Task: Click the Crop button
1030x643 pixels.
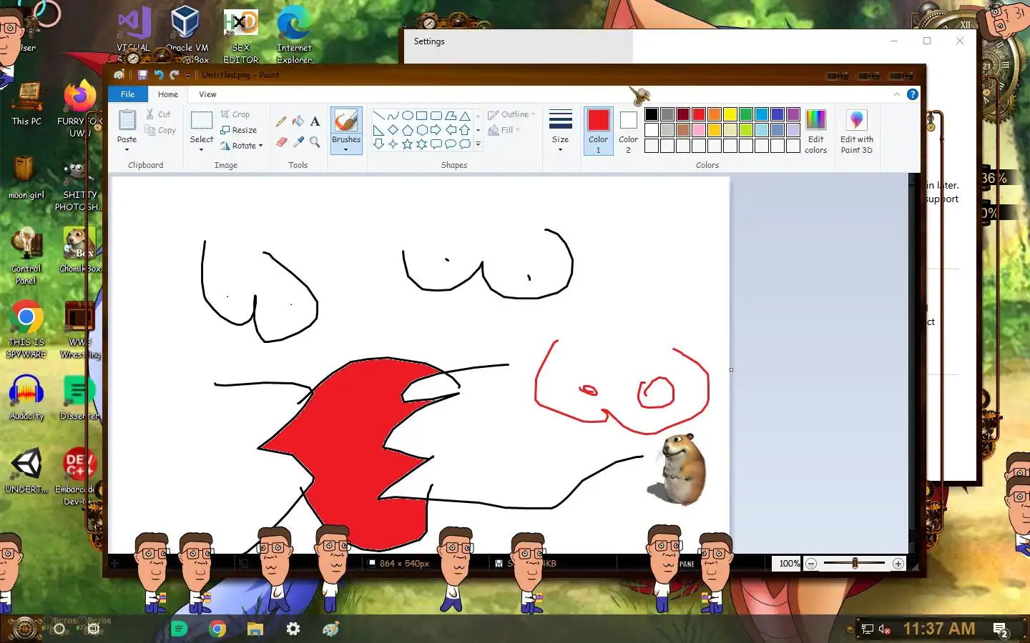Action: (235, 114)
